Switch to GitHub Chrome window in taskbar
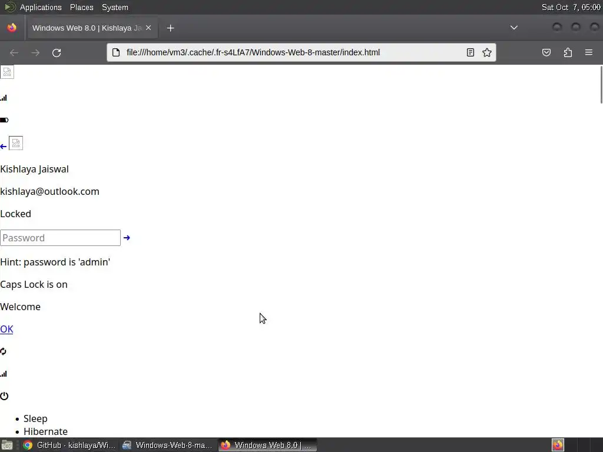The height and width of the screenshot is (452, 603). (69, 445)
